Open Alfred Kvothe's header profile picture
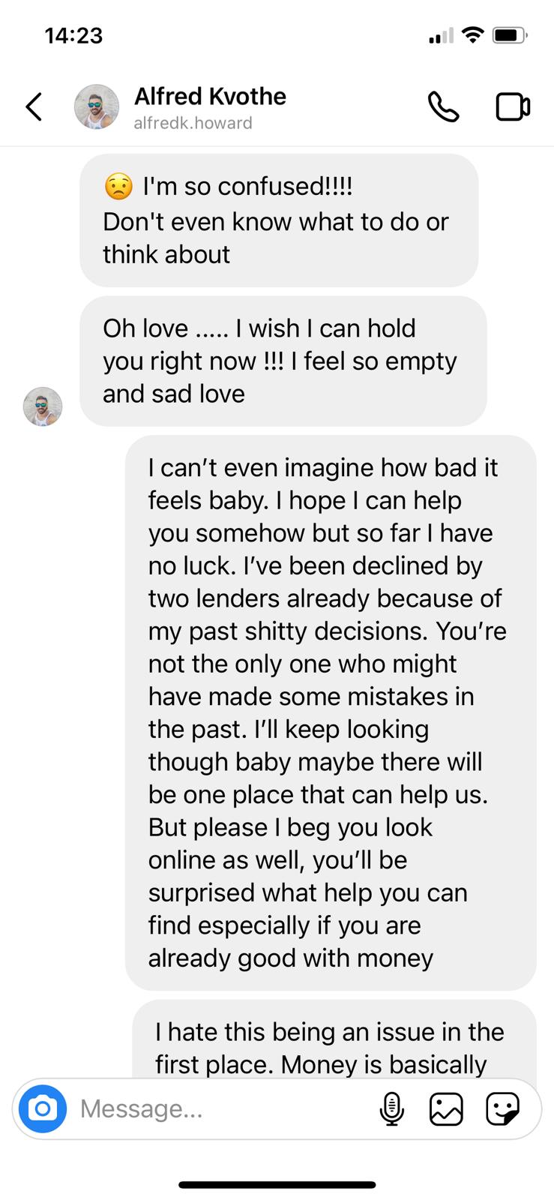The height and width of the screenshot is (1200, 554). [x=97, y=106]
